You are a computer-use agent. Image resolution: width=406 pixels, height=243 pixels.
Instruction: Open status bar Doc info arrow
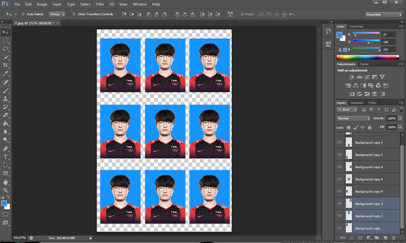click(90, 238)
